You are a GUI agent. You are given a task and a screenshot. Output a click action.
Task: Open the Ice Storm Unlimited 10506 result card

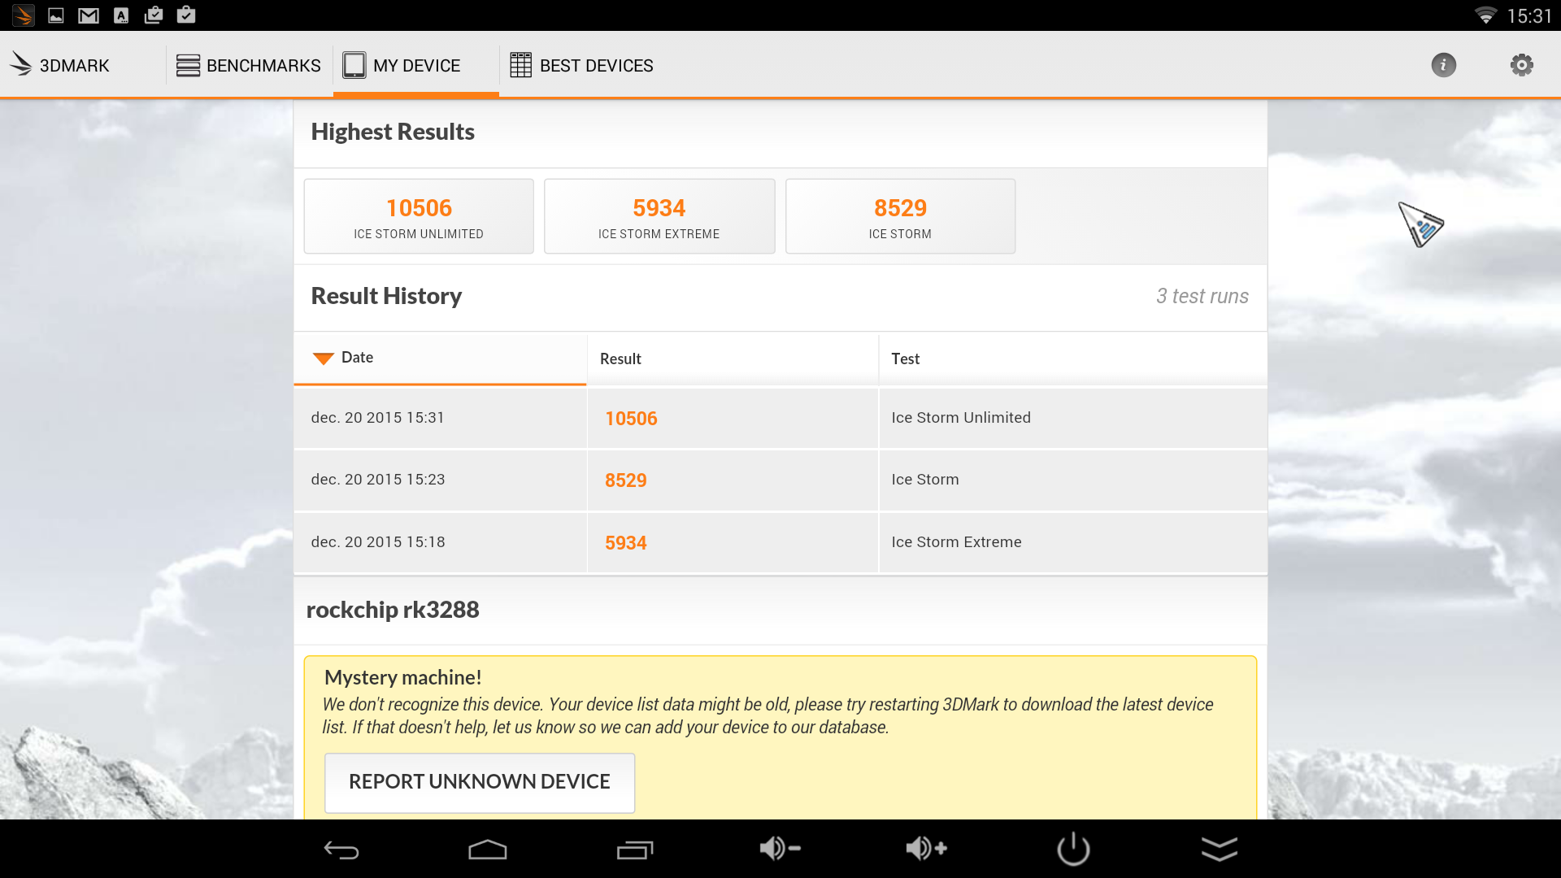pyautogui.click(x=419, y=216)
